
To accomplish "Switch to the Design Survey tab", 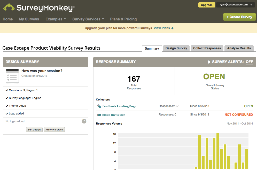I will click(176, 48).
